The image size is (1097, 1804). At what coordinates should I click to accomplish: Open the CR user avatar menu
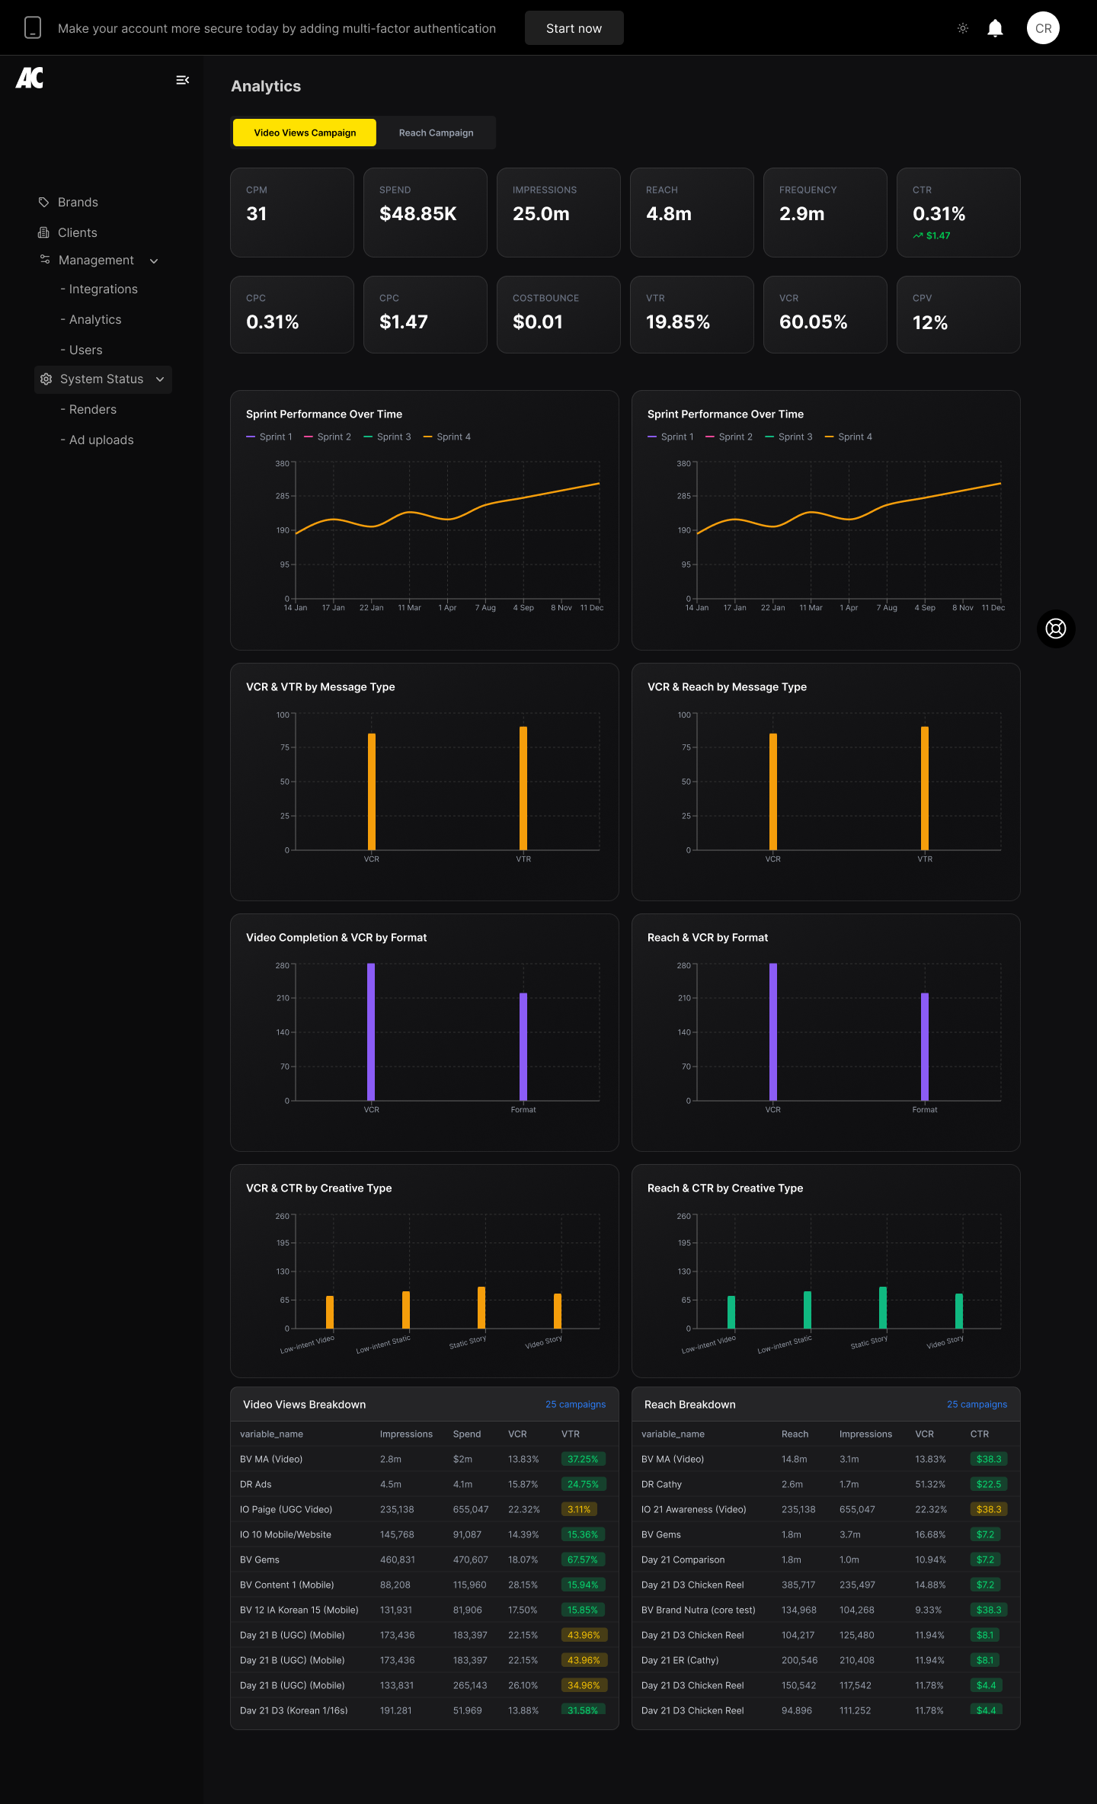1043,28
